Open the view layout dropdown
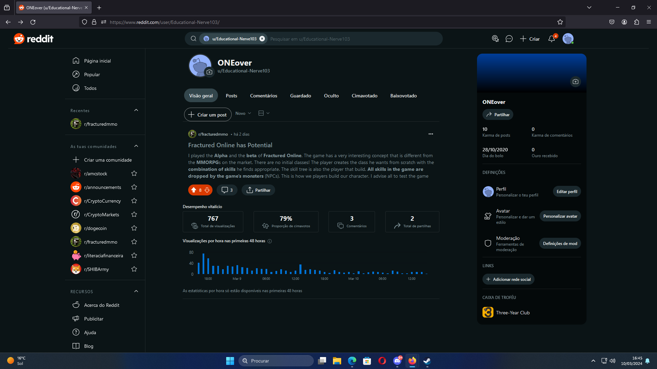Image resolution: width=657 pixels, height=369 pixels. pos(264,113)
